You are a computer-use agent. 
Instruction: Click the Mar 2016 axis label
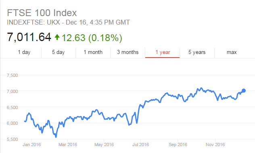(68, 145)
